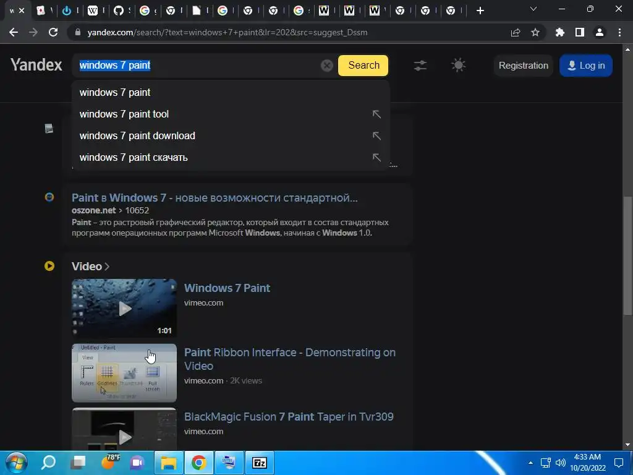Play the BlackMagic Fusion video thumbnail
The image size is (633, 475).
[124, 429]
